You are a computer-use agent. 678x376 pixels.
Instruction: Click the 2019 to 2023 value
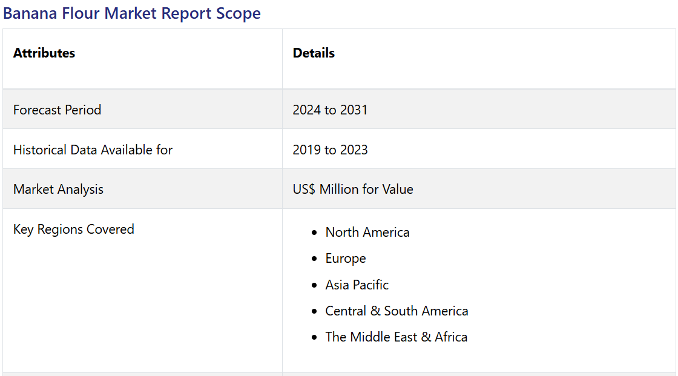(x=330, y=150)
